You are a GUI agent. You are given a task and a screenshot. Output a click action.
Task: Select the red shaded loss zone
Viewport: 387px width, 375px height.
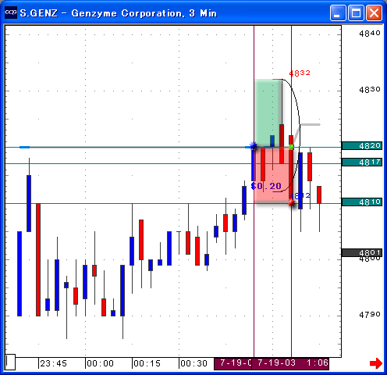point(273,175)
